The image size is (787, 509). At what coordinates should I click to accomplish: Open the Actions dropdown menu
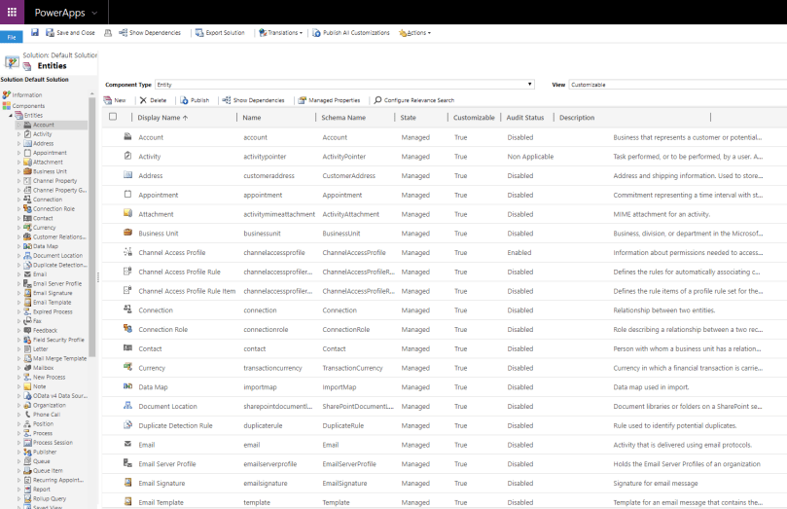pyautogui.click(x=414, y=32)
